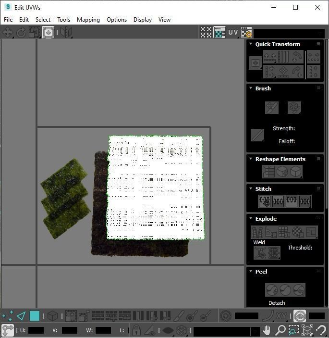Collapse the Explode rollout

(251, 218)
